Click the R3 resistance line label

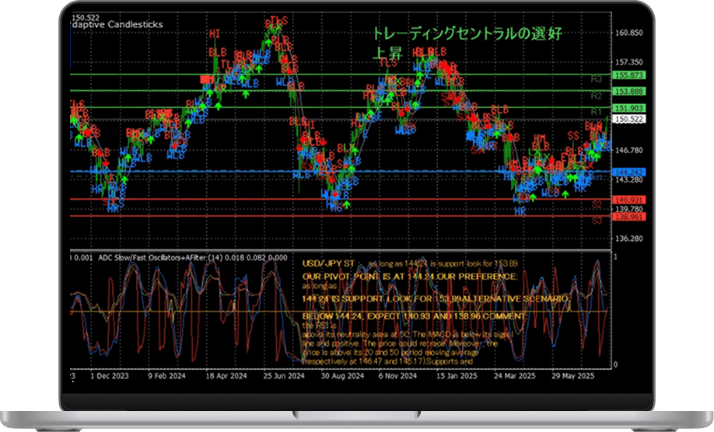pyautogui.click(x=596, y=79)
